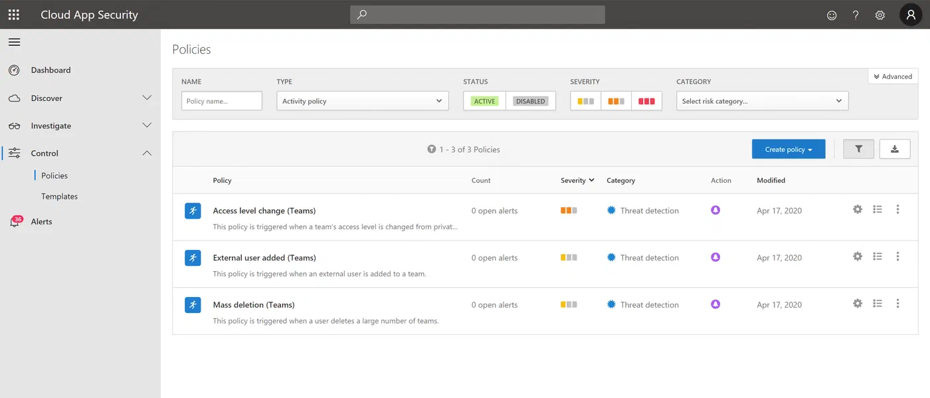Click alert bell action for External user added
The width and height of the screenshot is (930, 398).
[715, 257]
